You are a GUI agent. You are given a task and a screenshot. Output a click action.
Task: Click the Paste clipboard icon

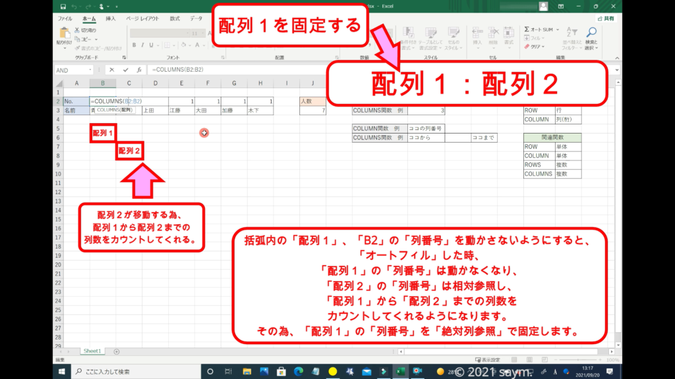click(65, 33)
